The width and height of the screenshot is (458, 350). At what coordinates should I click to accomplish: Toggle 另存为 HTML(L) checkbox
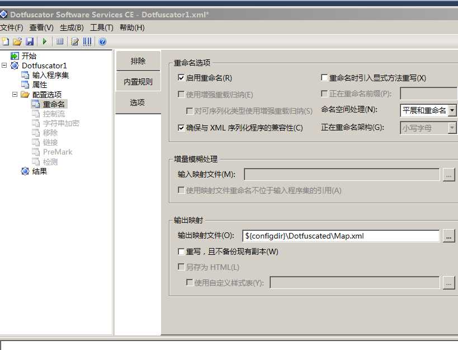(181, 267)
